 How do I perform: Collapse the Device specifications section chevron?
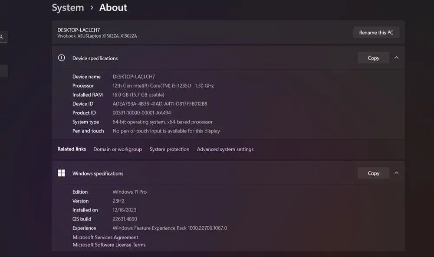(x=396, y=58)
